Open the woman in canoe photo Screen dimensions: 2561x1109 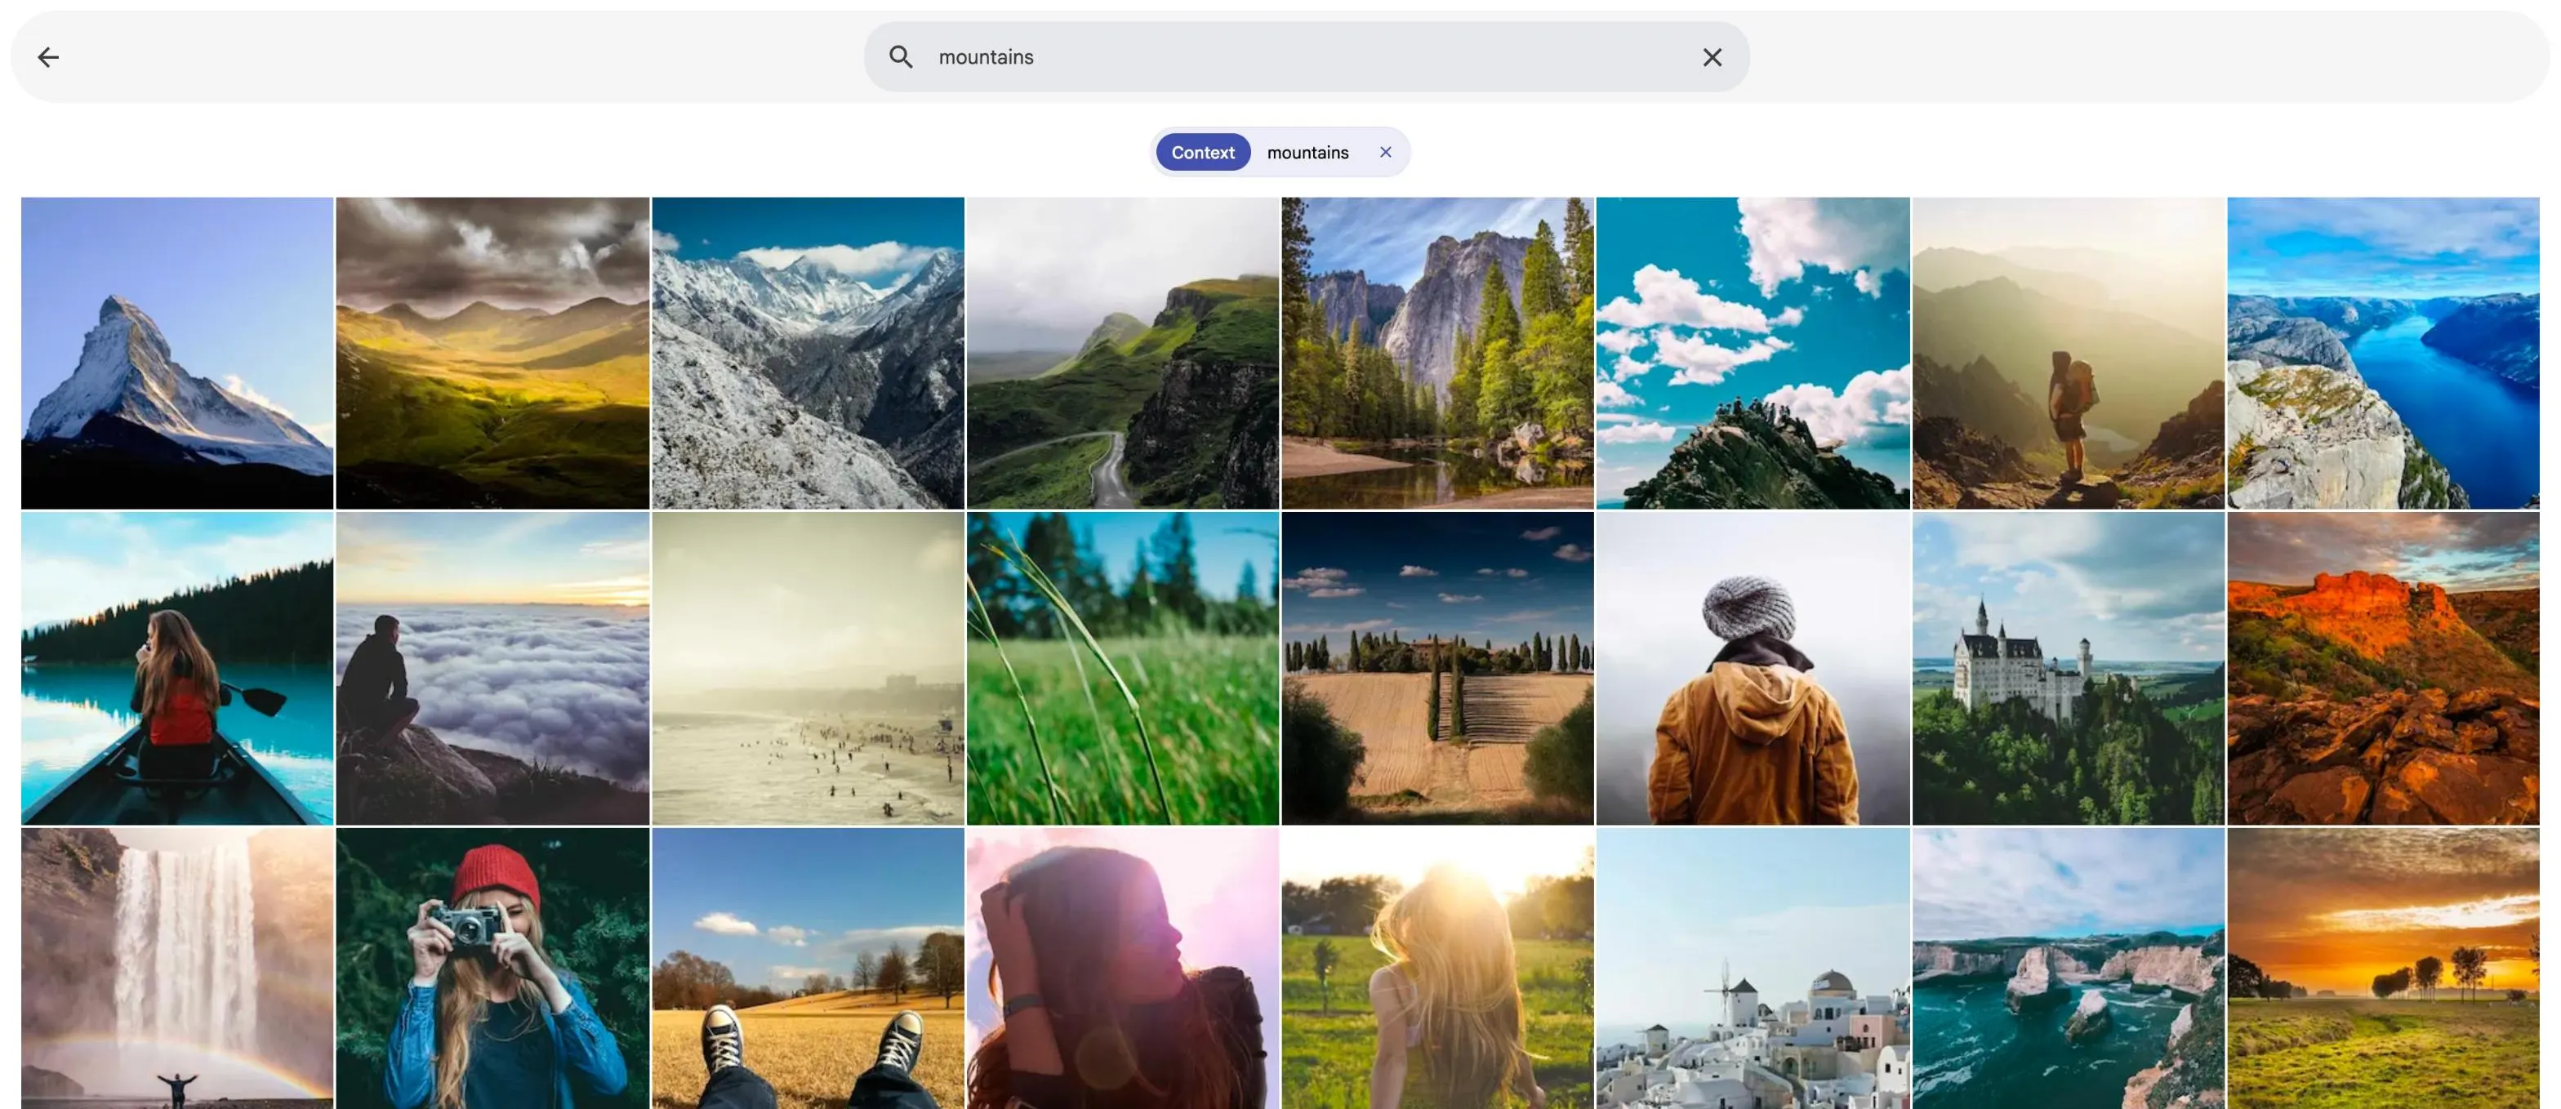tap(177, 669)
